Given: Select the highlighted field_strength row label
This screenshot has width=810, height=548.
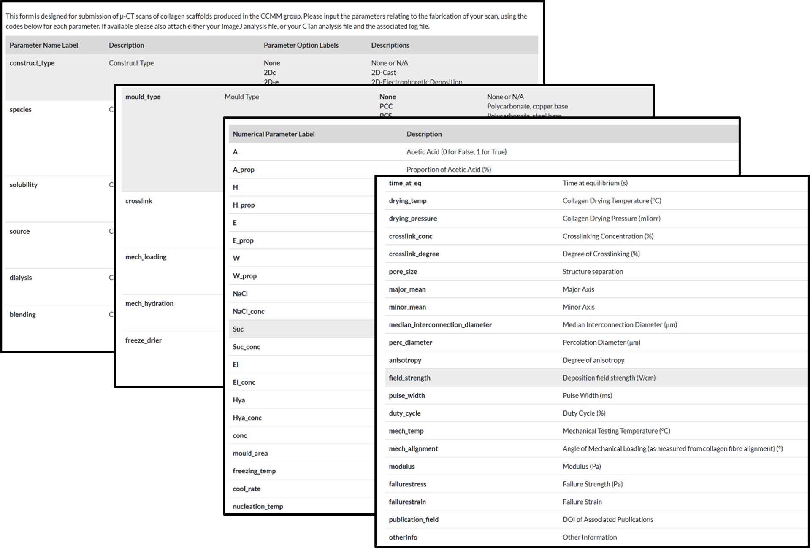Looking at the screenshot, I should [410, 378].
